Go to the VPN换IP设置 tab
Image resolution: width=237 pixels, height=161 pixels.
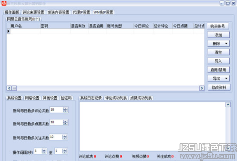pyautogui.click(x=103, y=12)
